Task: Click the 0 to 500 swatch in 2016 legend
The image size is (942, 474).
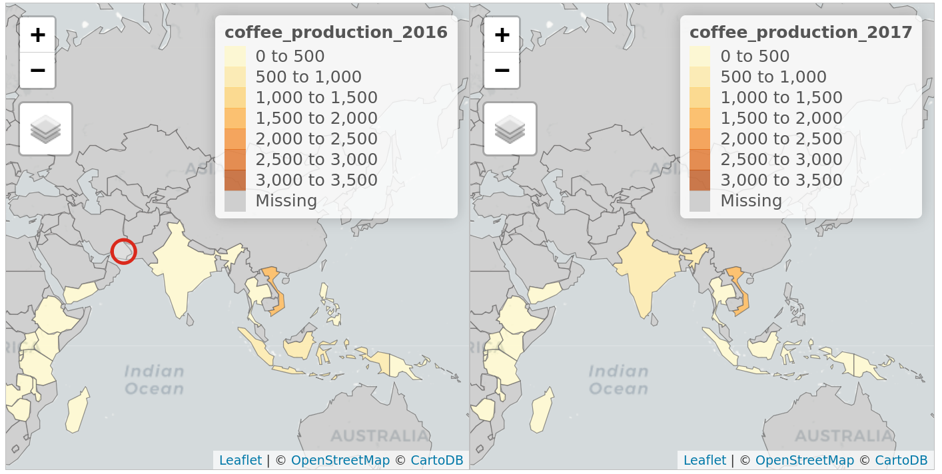Action: pos(235,57)
